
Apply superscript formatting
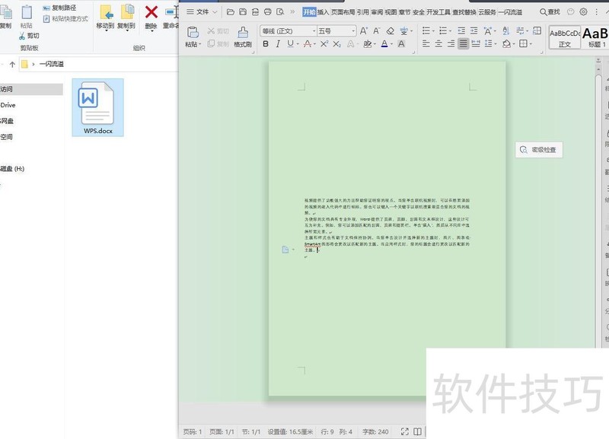324,44
